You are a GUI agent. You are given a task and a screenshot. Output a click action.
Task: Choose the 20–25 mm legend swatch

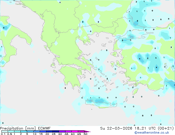[x=49, y=131]
